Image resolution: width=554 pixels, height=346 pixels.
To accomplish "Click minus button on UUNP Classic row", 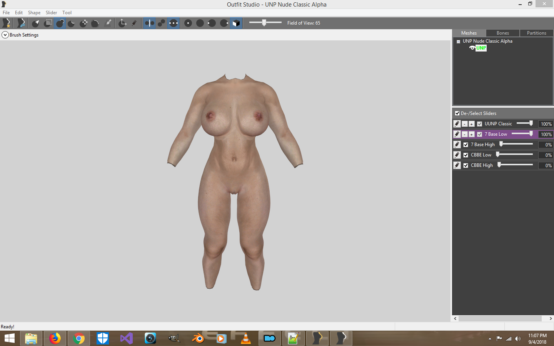I will (465, 124).
